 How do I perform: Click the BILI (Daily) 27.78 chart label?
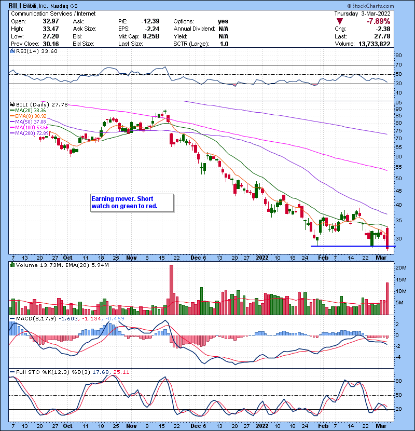[x=41, y=105]
